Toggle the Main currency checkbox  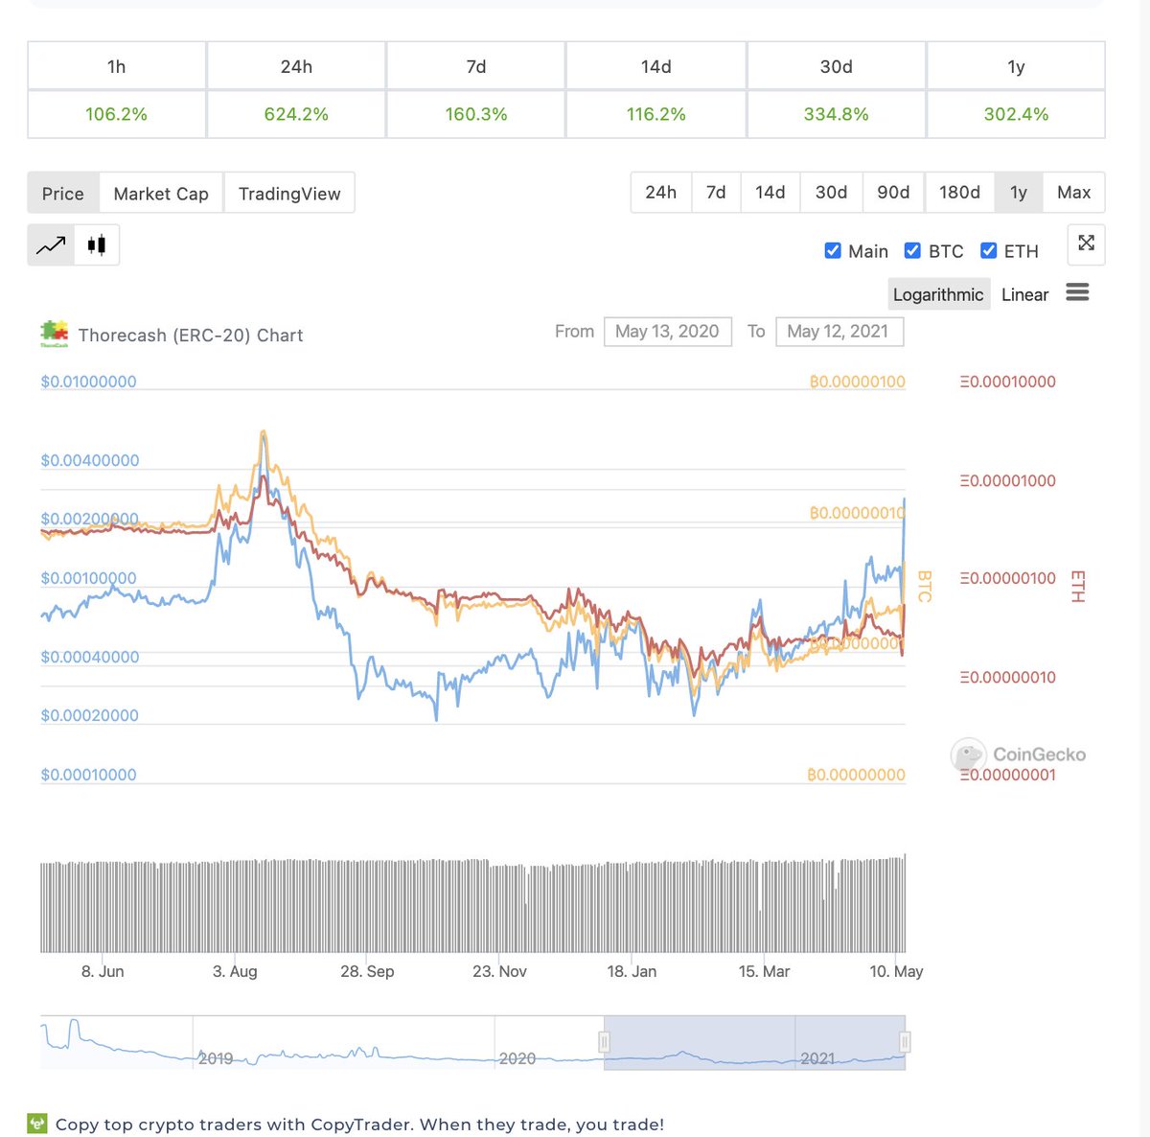[833, 250]
